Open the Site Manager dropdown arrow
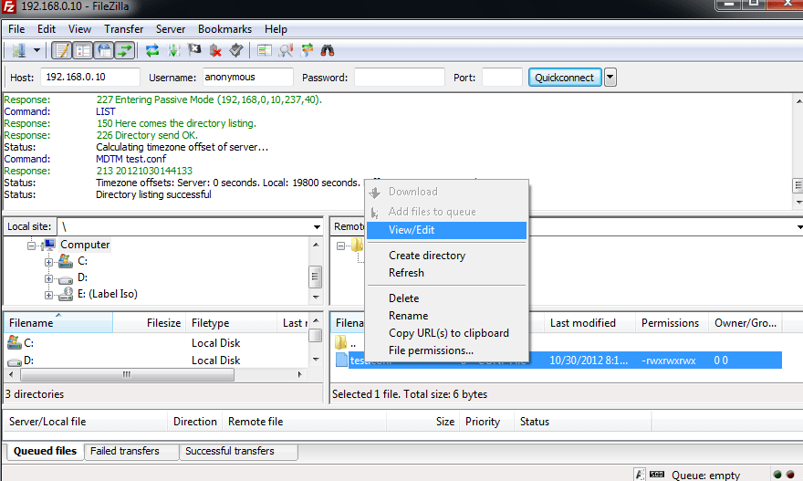Viewport: 803px width, 481px height. point(36,50)
